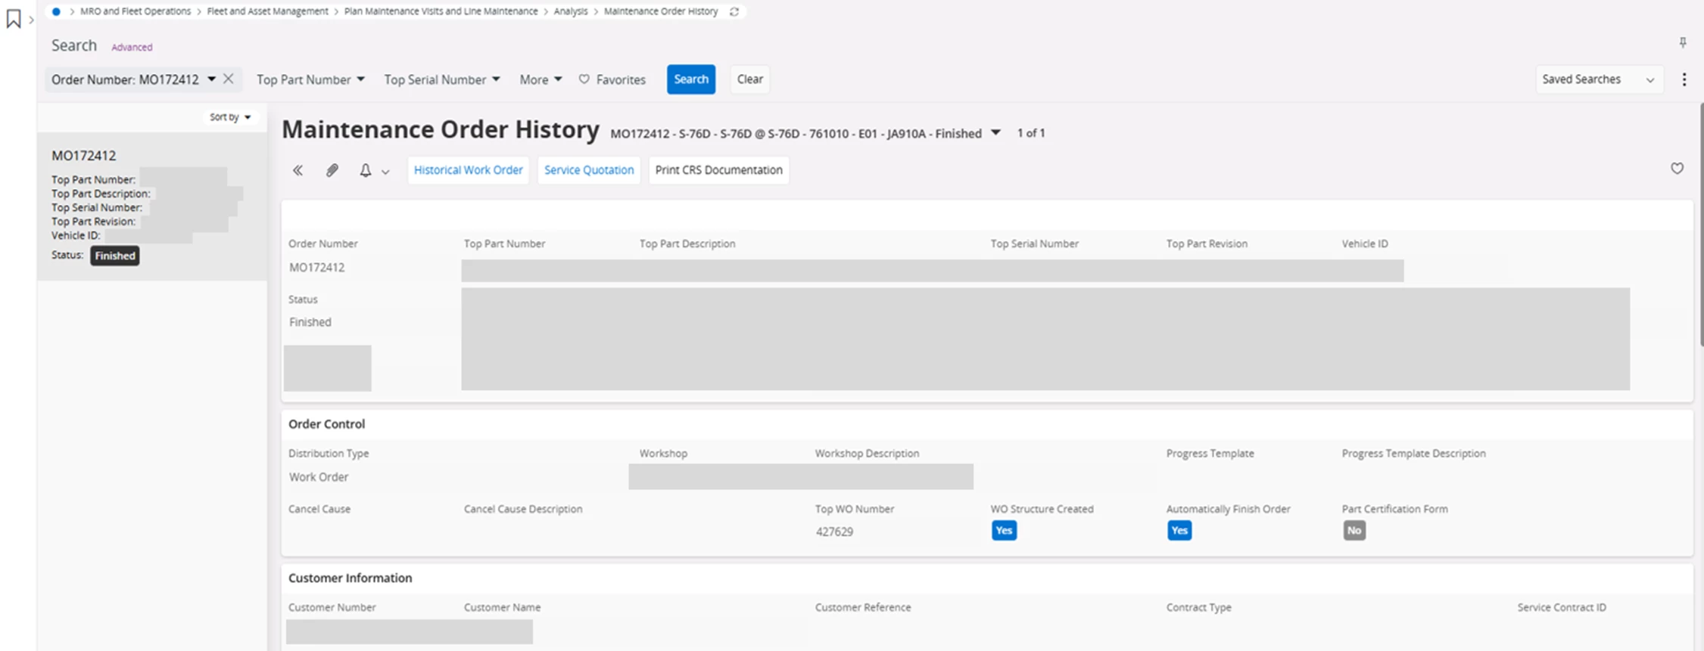This screenshot has width=1704, height=651.
Task: Open the three-dot search options menu
Action: pos(1684,79)
